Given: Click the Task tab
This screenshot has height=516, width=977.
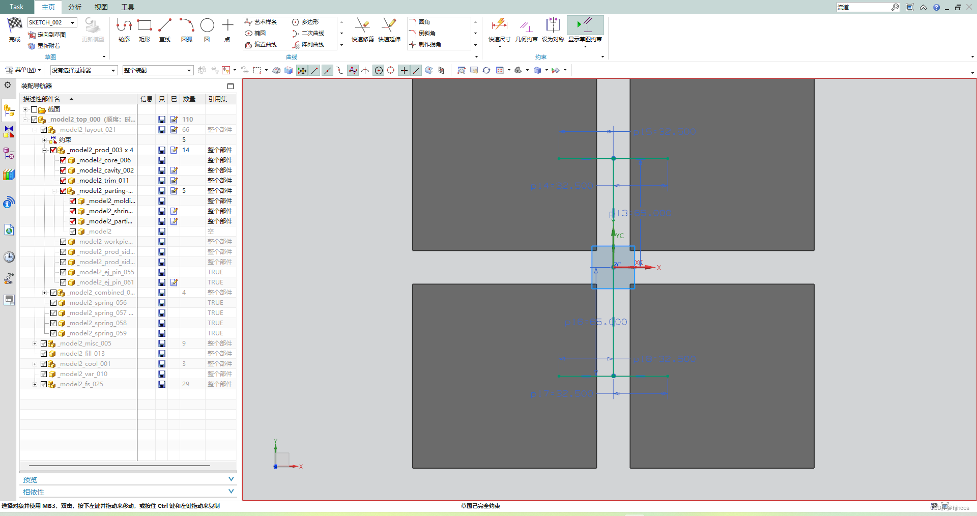Looking at the screenshot, I should point(16,7).
